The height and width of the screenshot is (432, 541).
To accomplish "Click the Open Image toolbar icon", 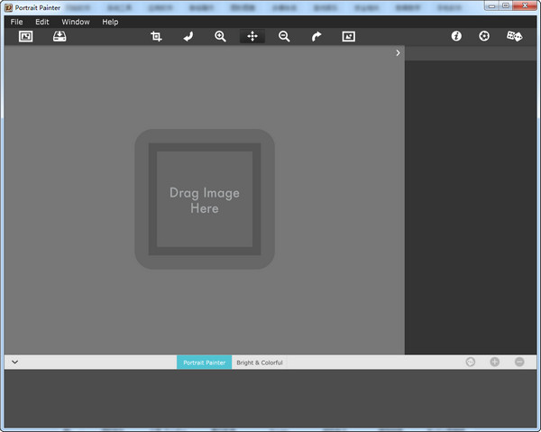I will (x=25, y=36).
